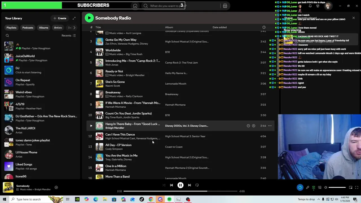Toggle shuffle in player bar

pos(164,185)
